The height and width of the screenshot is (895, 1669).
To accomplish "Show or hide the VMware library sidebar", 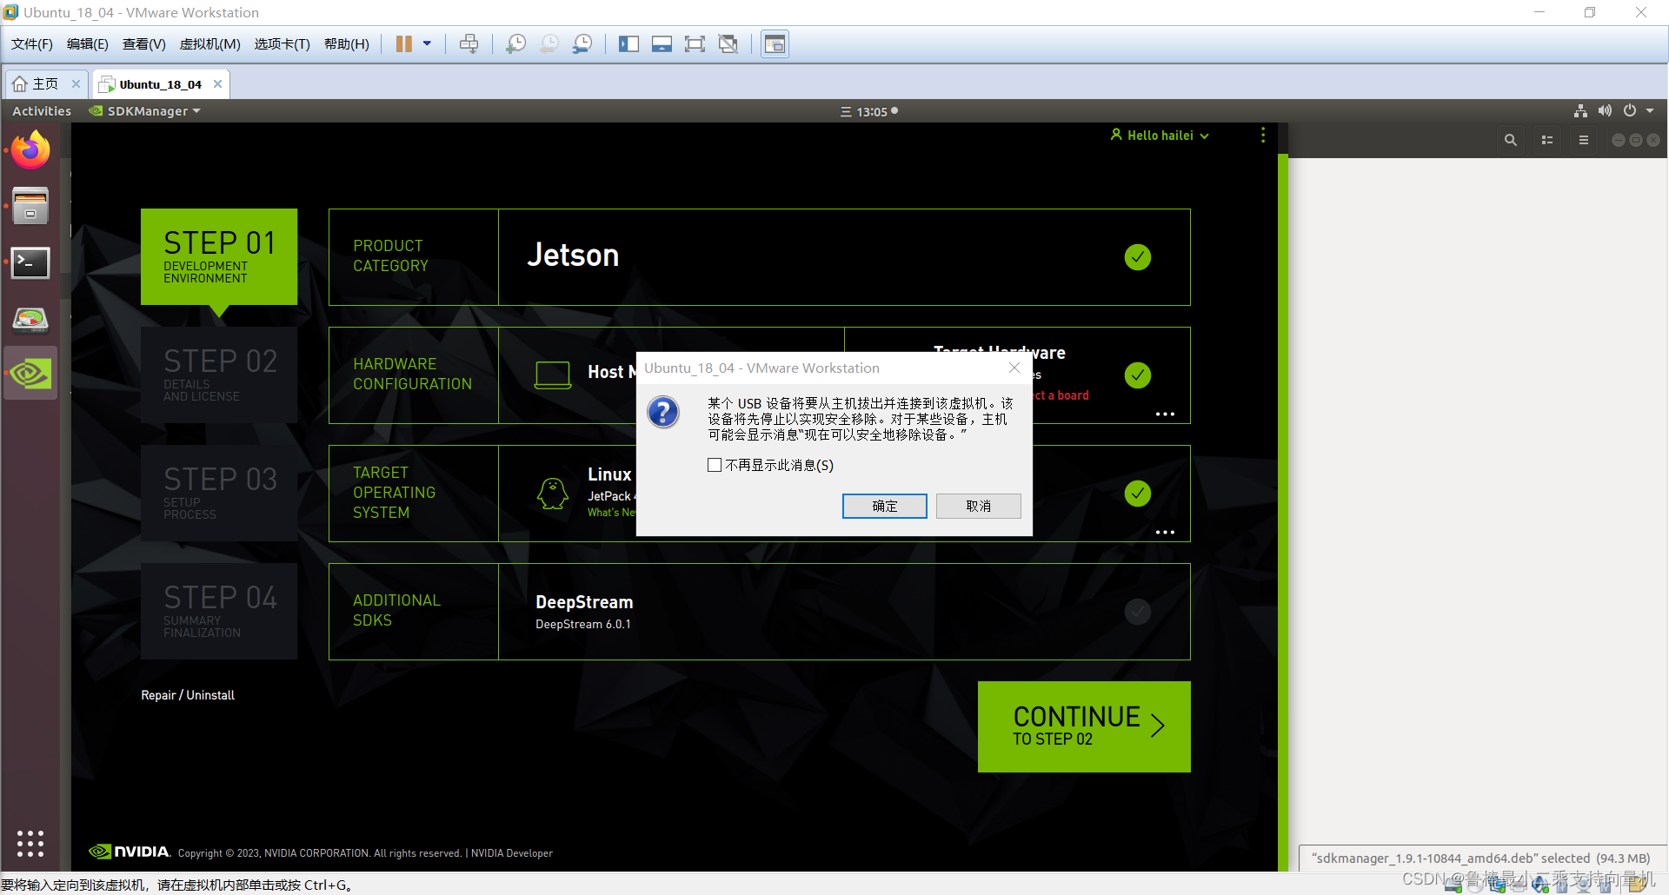I will [628, 44].
